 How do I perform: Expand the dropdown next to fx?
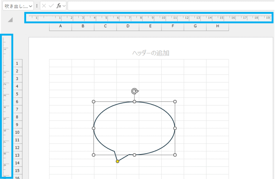tap(64, 6)
